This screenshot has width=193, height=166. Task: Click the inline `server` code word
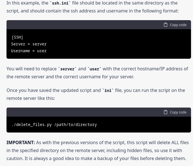(x=67, y=69)
